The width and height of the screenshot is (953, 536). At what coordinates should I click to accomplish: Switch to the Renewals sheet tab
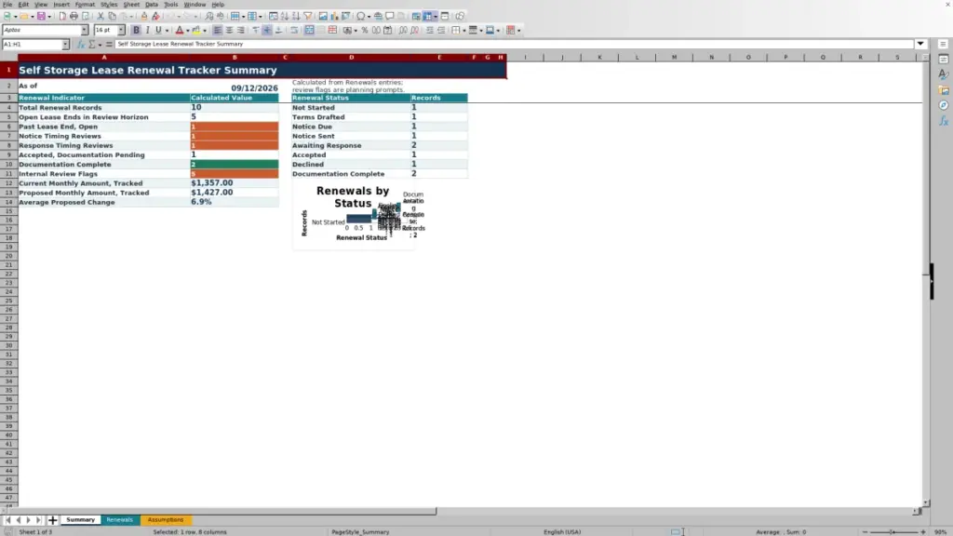tap(119, 520)
